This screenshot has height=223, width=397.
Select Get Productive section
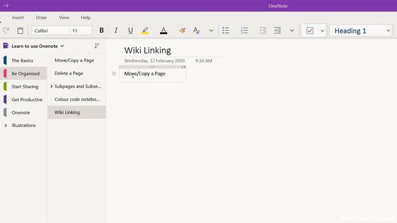coord(24,100)
